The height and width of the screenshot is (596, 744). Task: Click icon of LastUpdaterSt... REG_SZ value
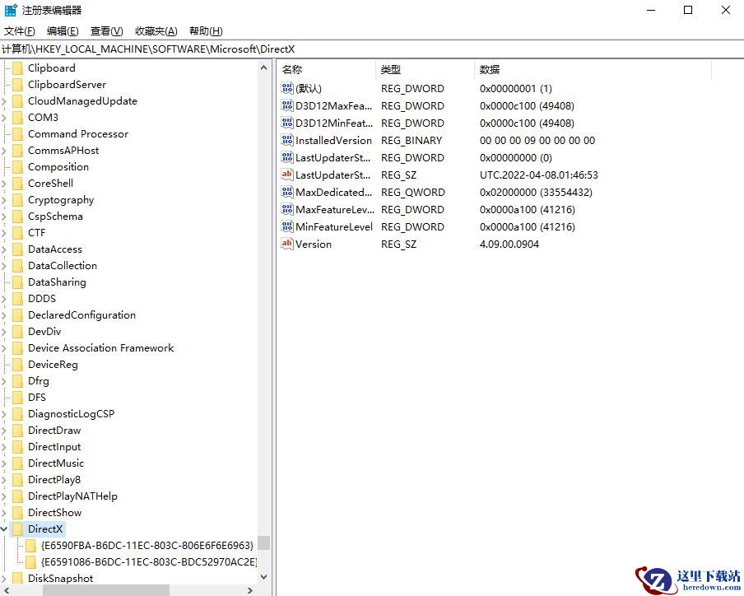coord(287,175)
